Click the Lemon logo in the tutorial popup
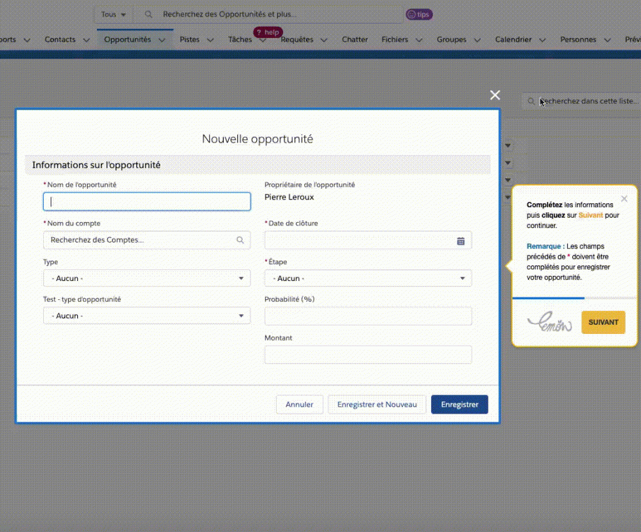The width and height of the screenshot is (641, 532). (x=549, y=322)
